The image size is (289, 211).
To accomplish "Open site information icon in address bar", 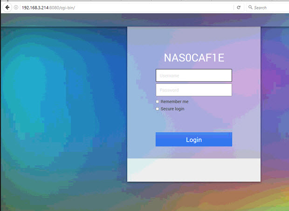I will click(16, 7).
